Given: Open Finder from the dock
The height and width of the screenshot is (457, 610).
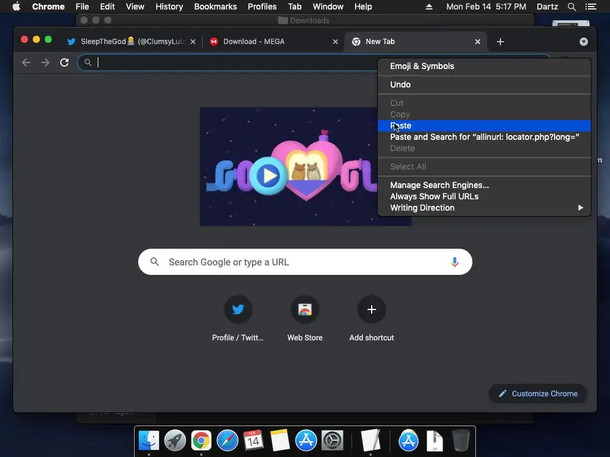Looking at the screenshot, I should point(149,441).
